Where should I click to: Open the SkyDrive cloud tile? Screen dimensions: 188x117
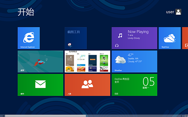click(x=170, y=38)
